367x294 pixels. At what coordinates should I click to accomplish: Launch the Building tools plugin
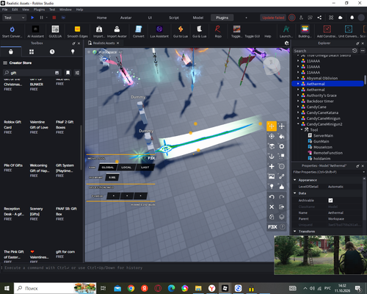305,32
